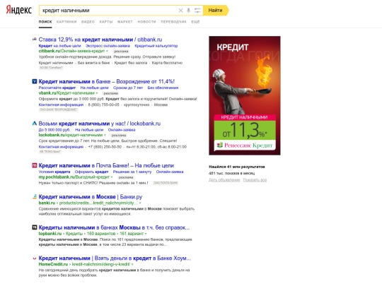Click the Нашёлся 41 млн результатов text
382x286 pixels.
pos(236,167)
